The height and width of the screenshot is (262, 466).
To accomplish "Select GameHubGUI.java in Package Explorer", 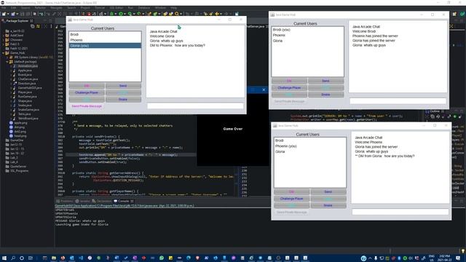I will pos(30,88).
